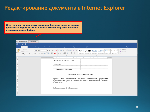The image size is (150, 112).
Task: Click the Paste (Вставить) clipboard icon
Action: (x=18, y=51)
